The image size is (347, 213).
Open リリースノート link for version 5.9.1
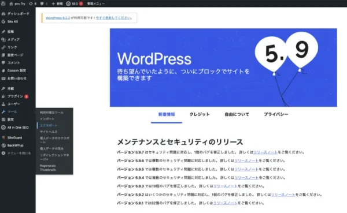tap(226, 203)
